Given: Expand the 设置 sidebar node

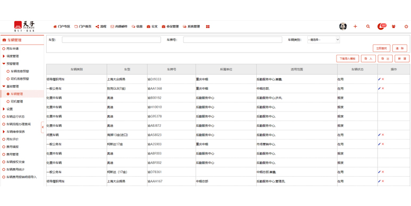Looking at the screenshot, I should pos(4,109).
